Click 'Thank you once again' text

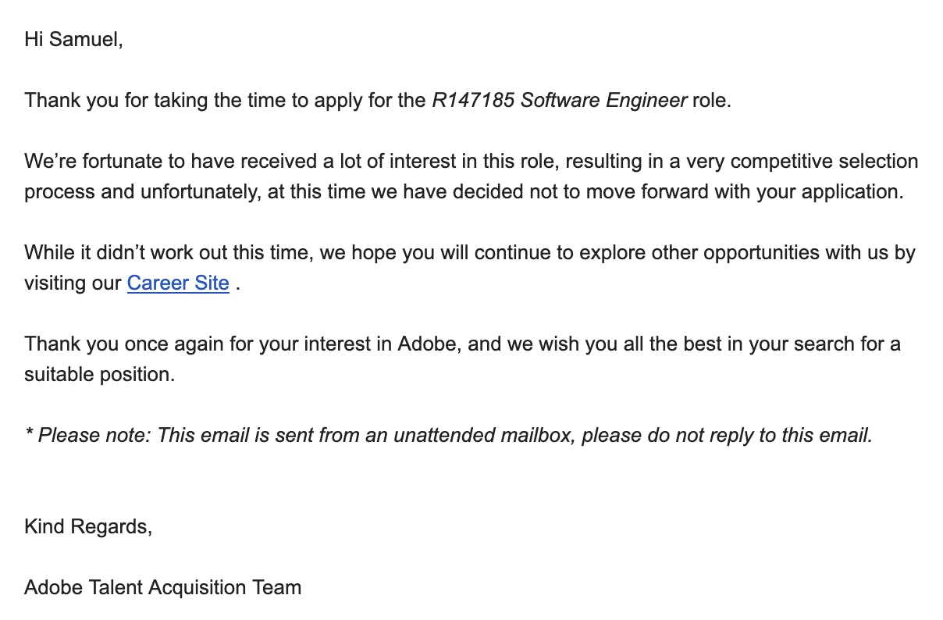pyautogui.click(x=113, y=344)
